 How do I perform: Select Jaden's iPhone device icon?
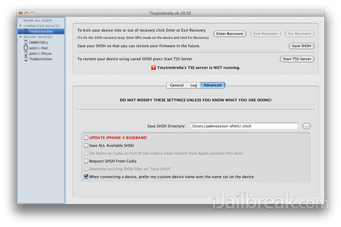click(26, 53)
